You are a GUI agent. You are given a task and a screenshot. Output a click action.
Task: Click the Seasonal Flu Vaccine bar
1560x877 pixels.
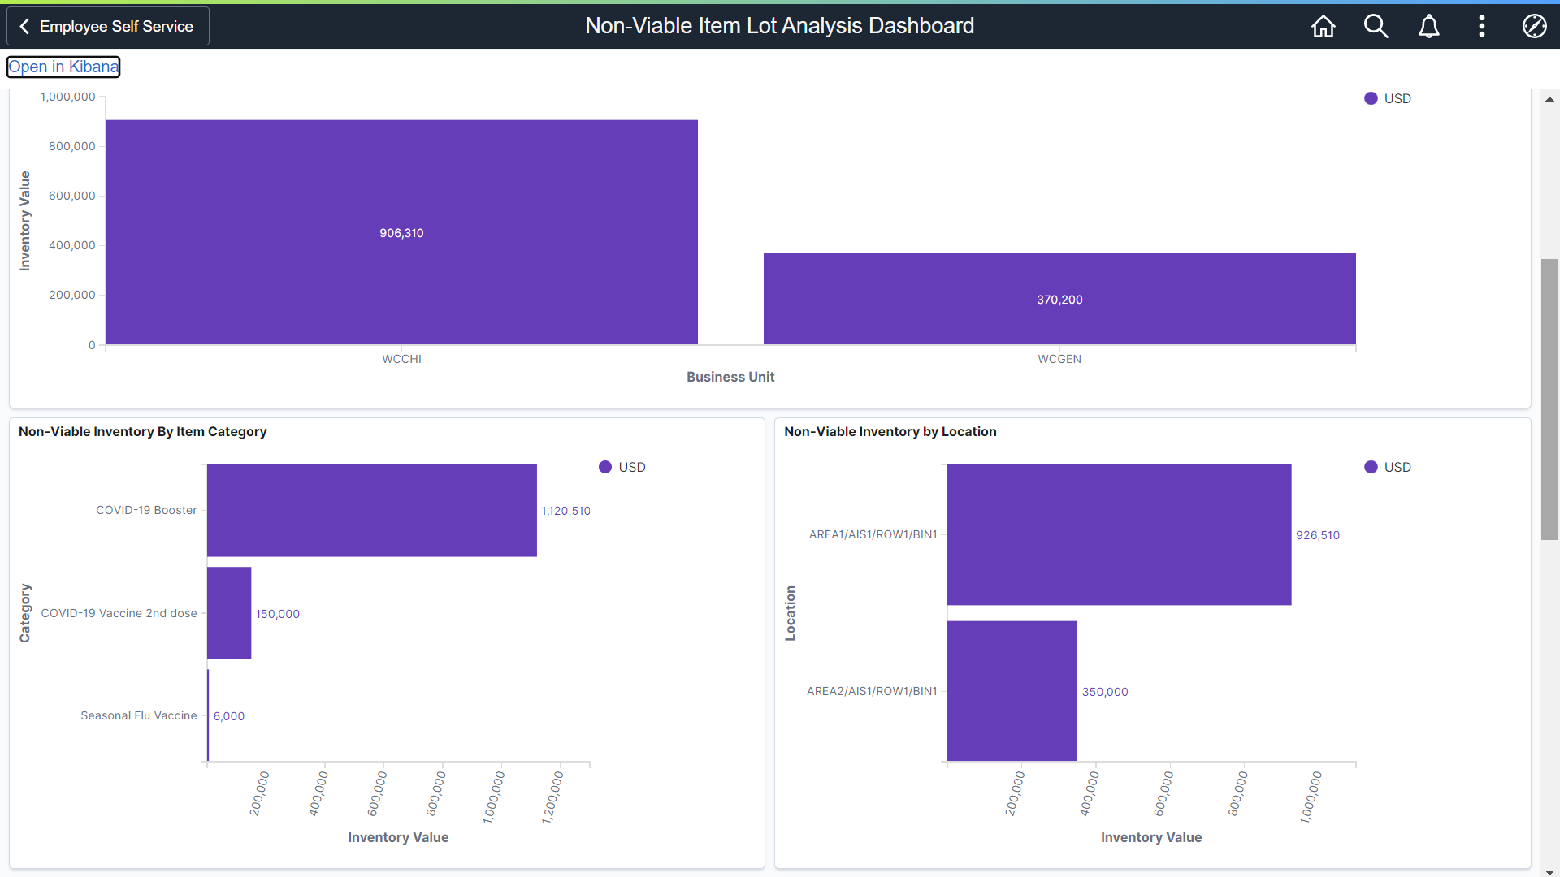coord(208,715)
